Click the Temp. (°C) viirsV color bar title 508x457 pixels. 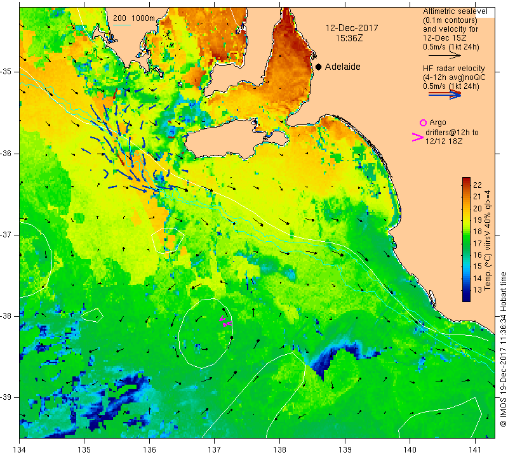(x=488, y=241)
